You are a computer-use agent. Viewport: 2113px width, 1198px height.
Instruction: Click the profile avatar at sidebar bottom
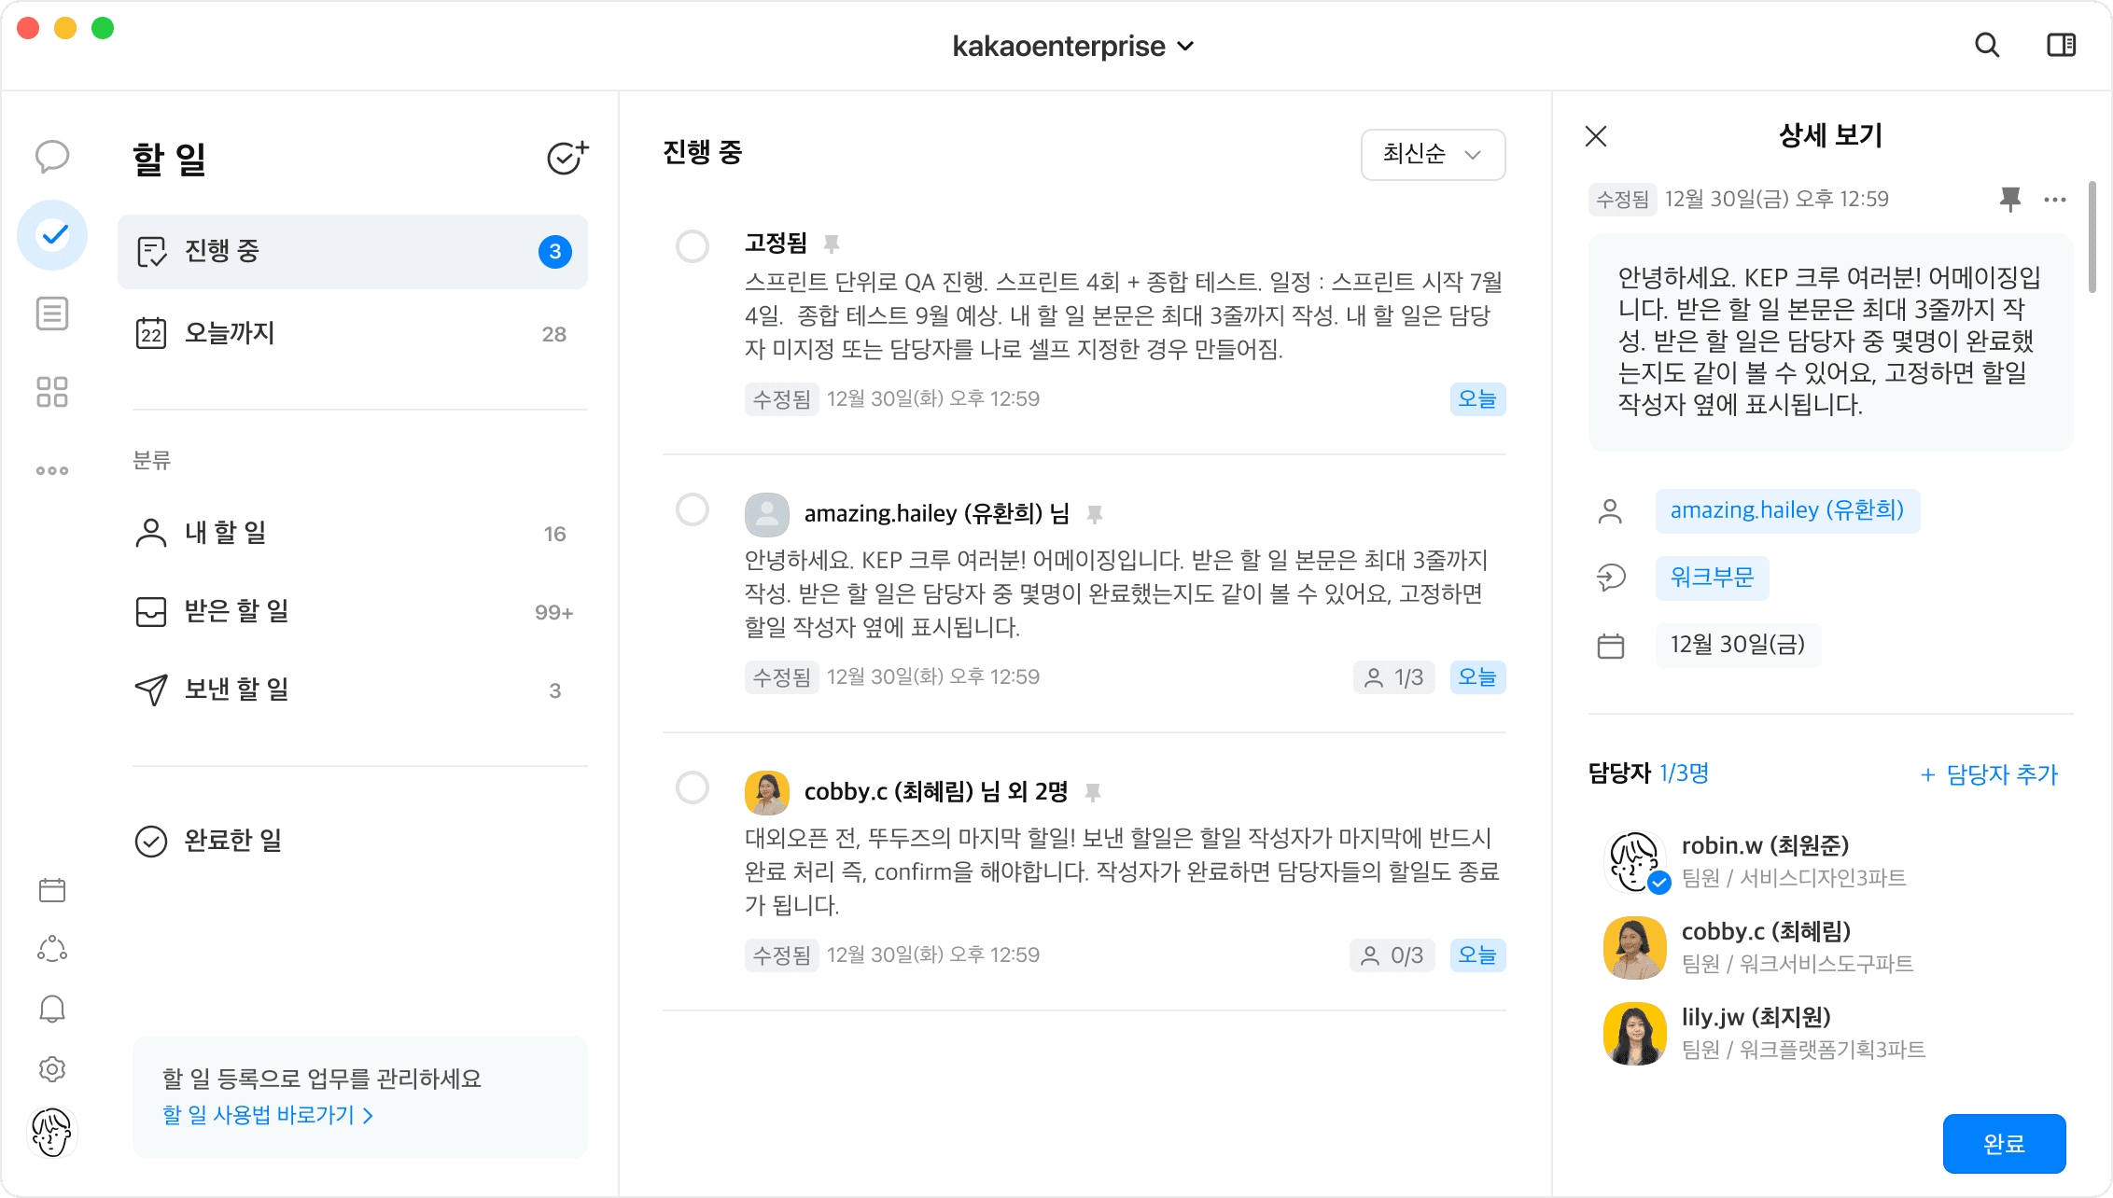(52, 1133)
